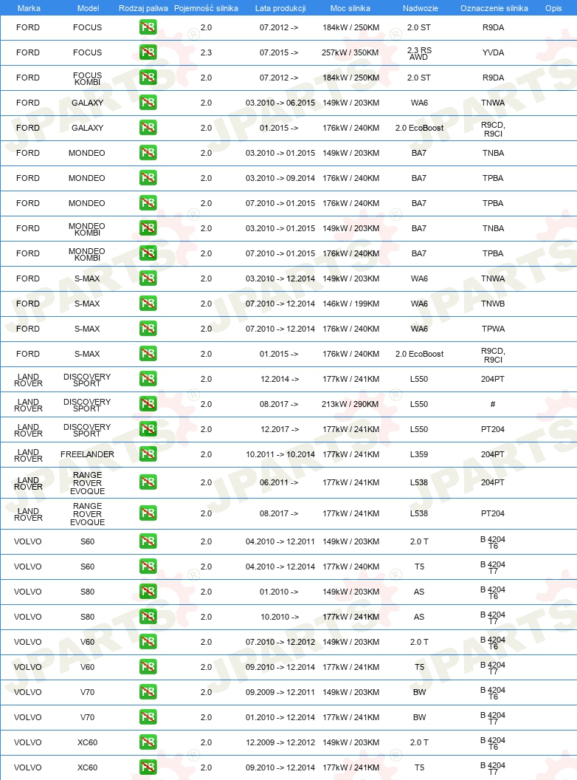This screenshot has height=780, width=577.
Task: Click petrol icon in Galaxy TNWA row
Action: pyautogui.click(x=148, y=103)
